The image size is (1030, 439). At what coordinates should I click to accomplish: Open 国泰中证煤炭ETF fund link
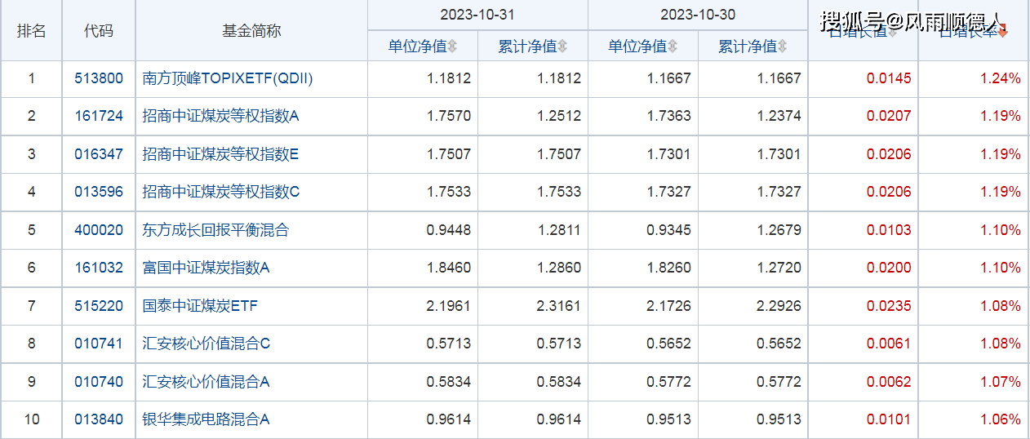(x=200, y=306)
